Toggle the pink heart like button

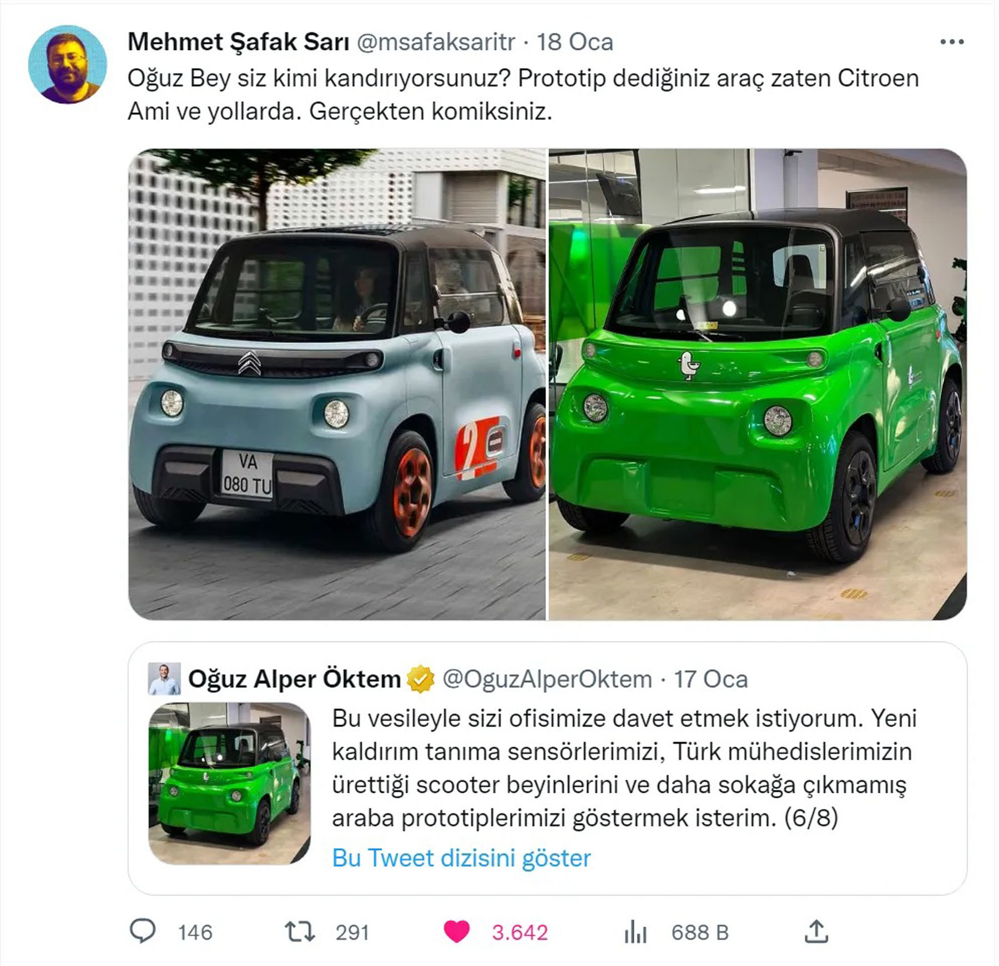456,932
